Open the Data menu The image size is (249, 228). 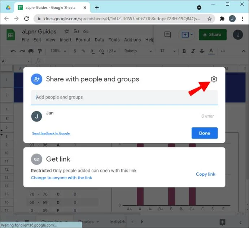99,40
